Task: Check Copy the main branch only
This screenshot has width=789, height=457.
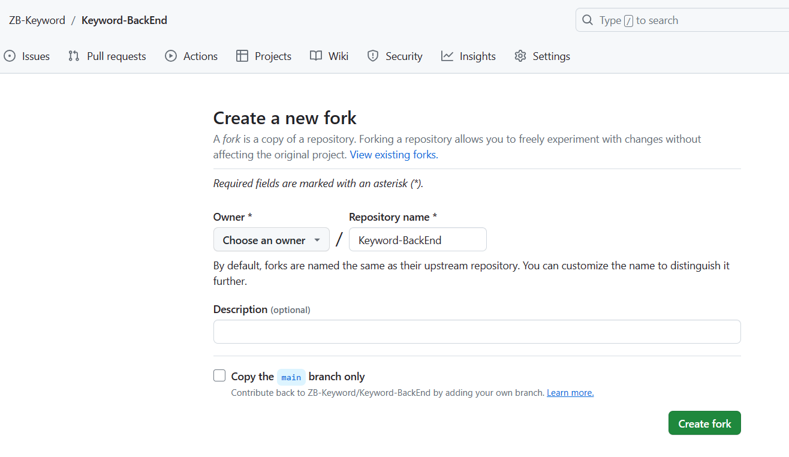Action: tap(219, 376)
